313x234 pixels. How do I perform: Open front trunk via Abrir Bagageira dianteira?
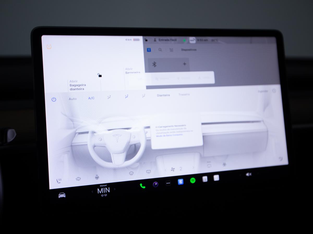(77, 85)
